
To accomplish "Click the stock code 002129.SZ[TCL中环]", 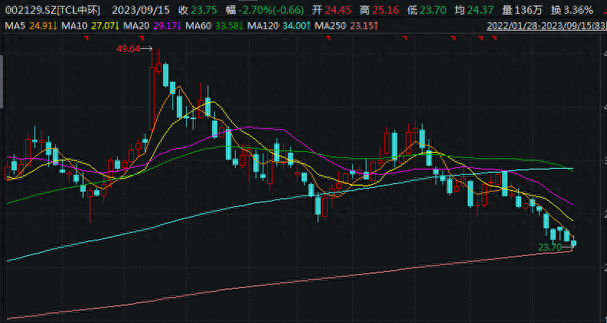I will [52, 10].
